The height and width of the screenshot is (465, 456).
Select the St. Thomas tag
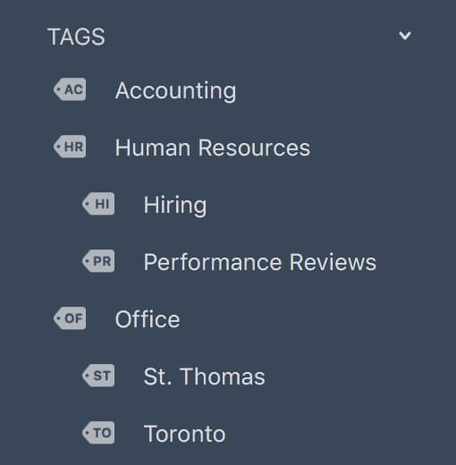tap(204, 376)
